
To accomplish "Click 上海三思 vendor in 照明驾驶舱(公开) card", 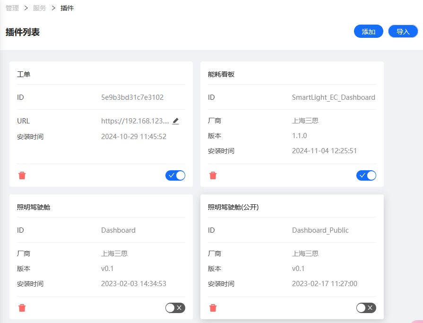I will coord(305,253).
